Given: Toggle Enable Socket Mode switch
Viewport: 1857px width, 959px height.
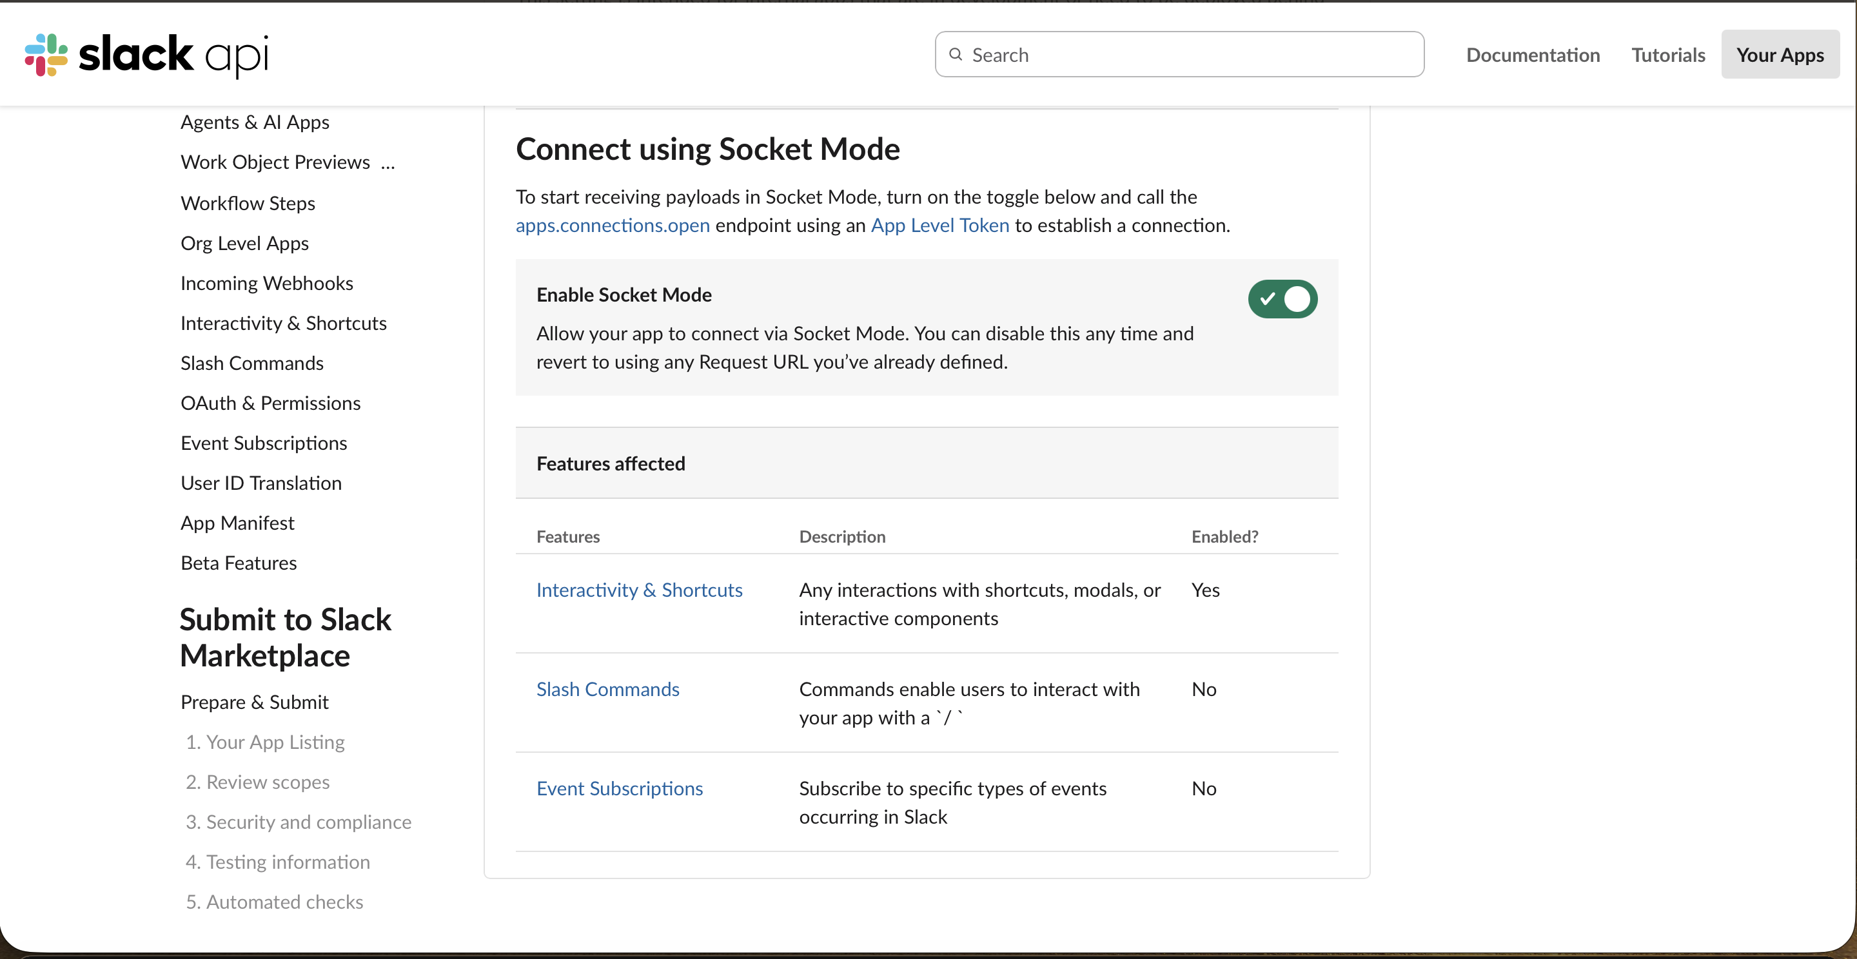Looking at the screenshot, I should tap(1282, 299).
